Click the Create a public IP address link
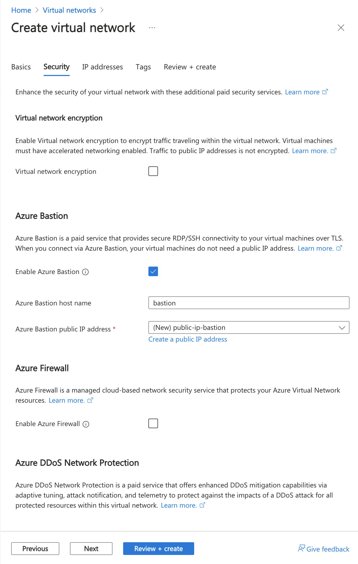Image resolution: width=358 pixels, height=564 pixels. 188,339
